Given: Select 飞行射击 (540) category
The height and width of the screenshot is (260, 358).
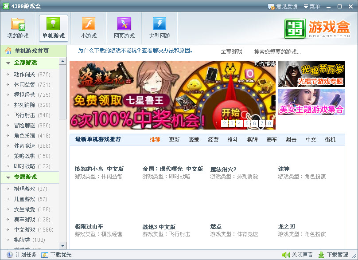Looking at the screenshot, I should (32, 115).
